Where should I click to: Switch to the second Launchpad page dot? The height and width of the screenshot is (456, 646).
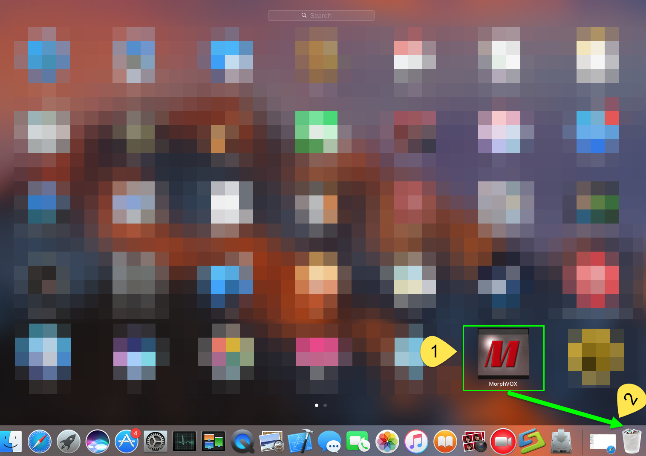coord(325,405)
